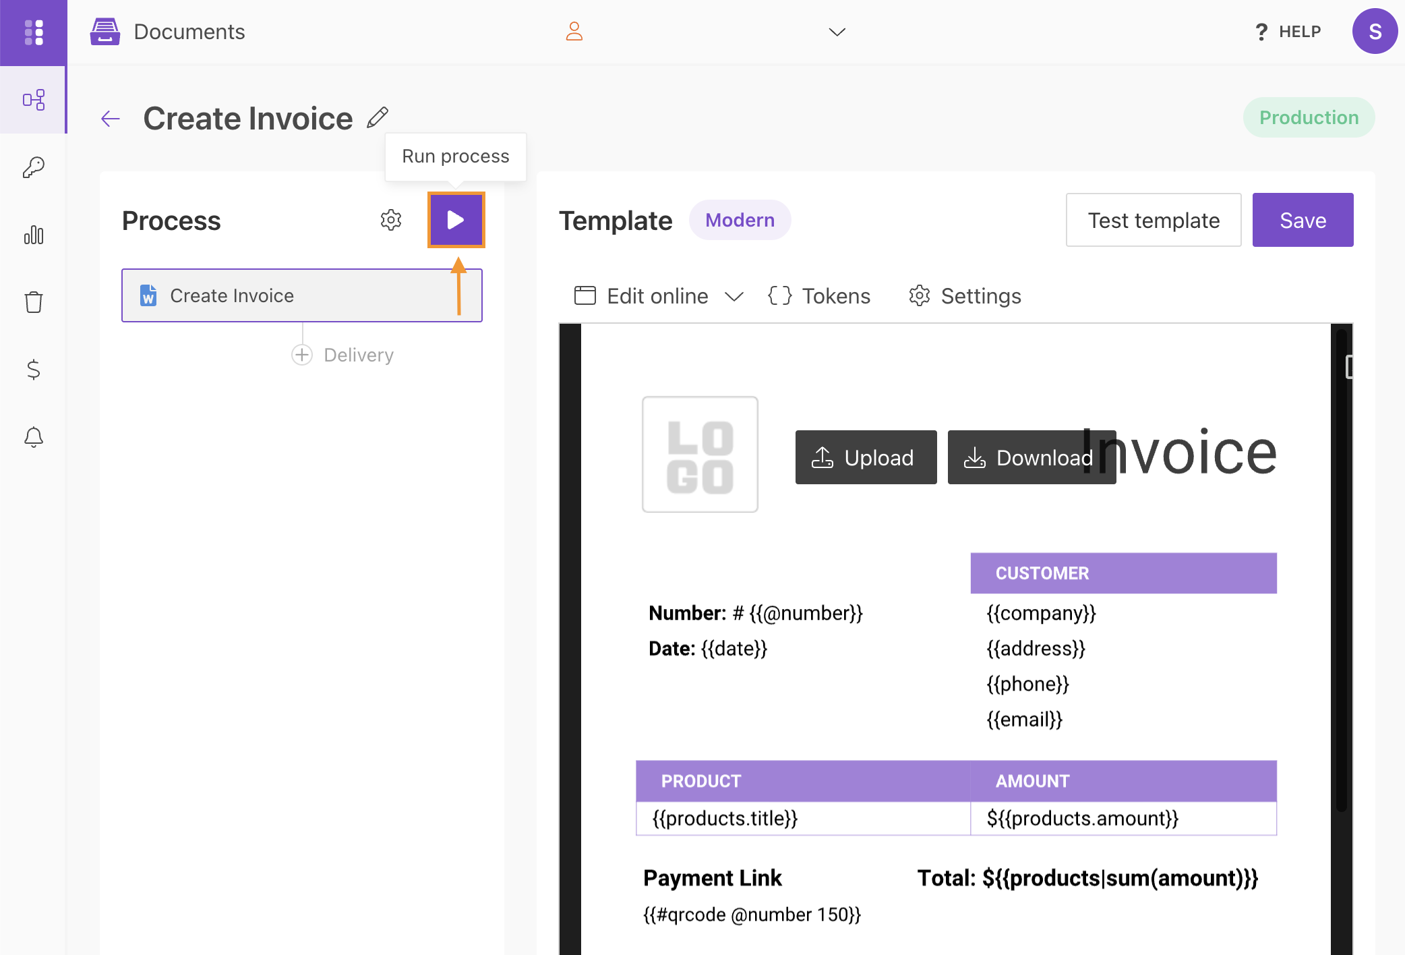Select the Create Invoice process step
Screen dimensions: 1405x955
[301, 295]
